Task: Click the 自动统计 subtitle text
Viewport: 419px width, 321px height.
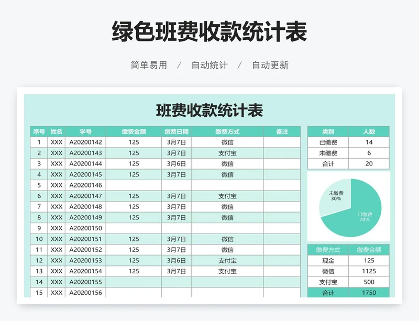Action: pos(210,65)
